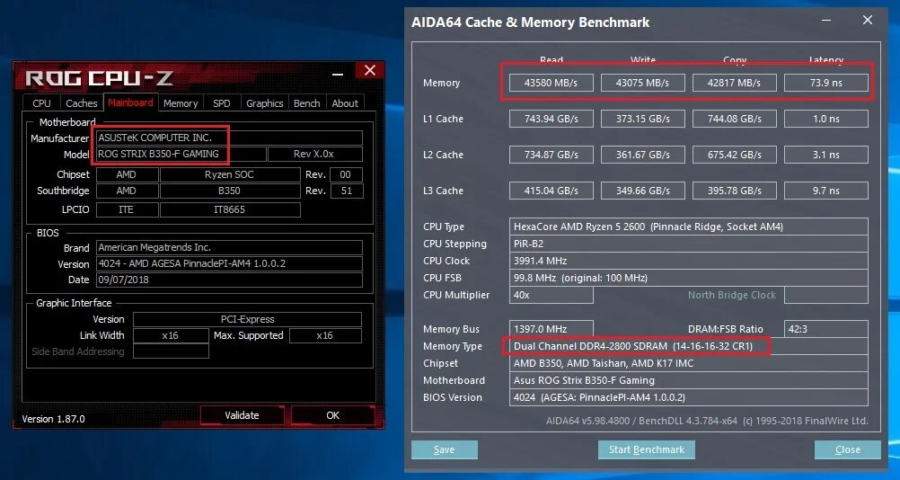Click L2 Cache copy value 675.42 GB/s

pyautogui.click(x=735, y=155)
